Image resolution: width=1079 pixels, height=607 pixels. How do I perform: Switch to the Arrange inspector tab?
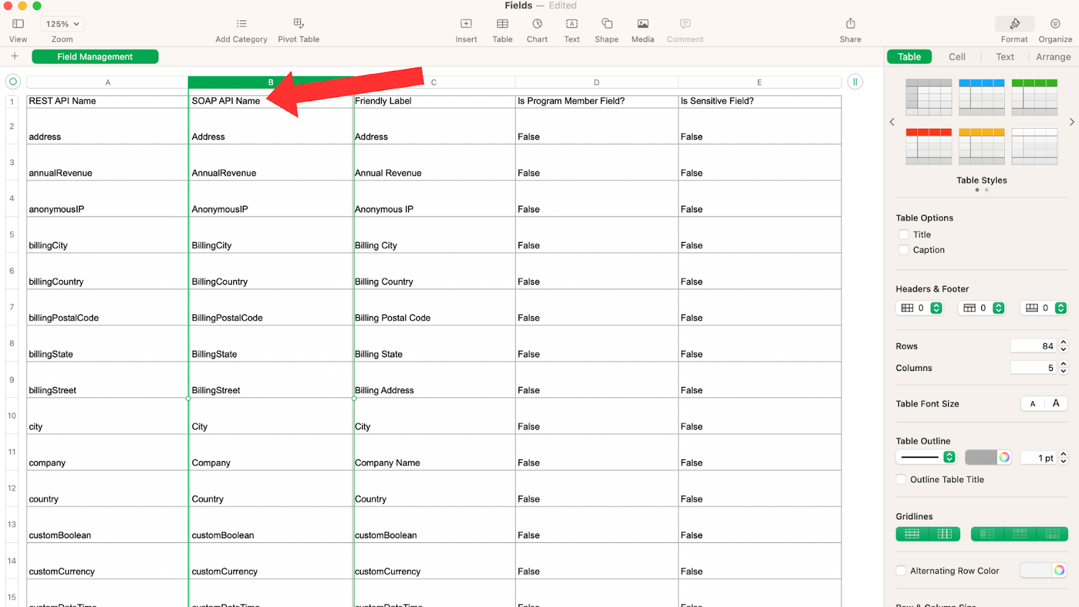1053,57
